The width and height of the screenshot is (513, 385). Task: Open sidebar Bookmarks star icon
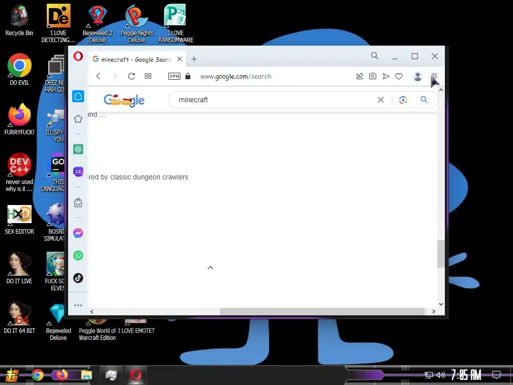78,118
